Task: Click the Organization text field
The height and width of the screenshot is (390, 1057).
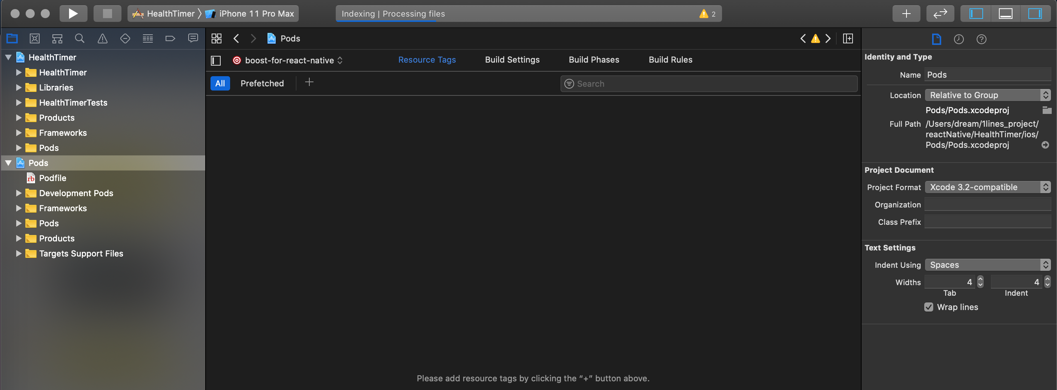Action: coord(988,205)
